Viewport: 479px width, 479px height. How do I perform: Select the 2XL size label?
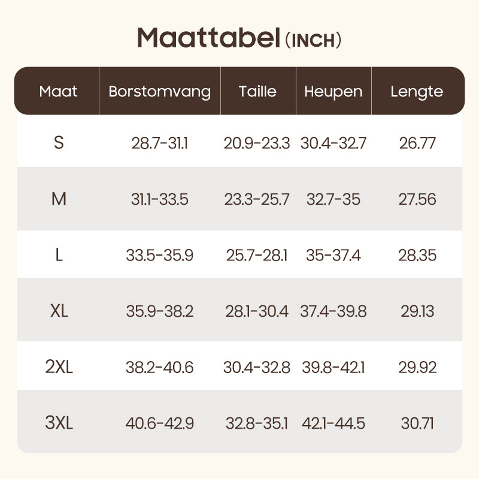pos(59,367)
